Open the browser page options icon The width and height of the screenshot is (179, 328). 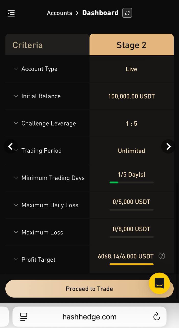tap(24, 317)
